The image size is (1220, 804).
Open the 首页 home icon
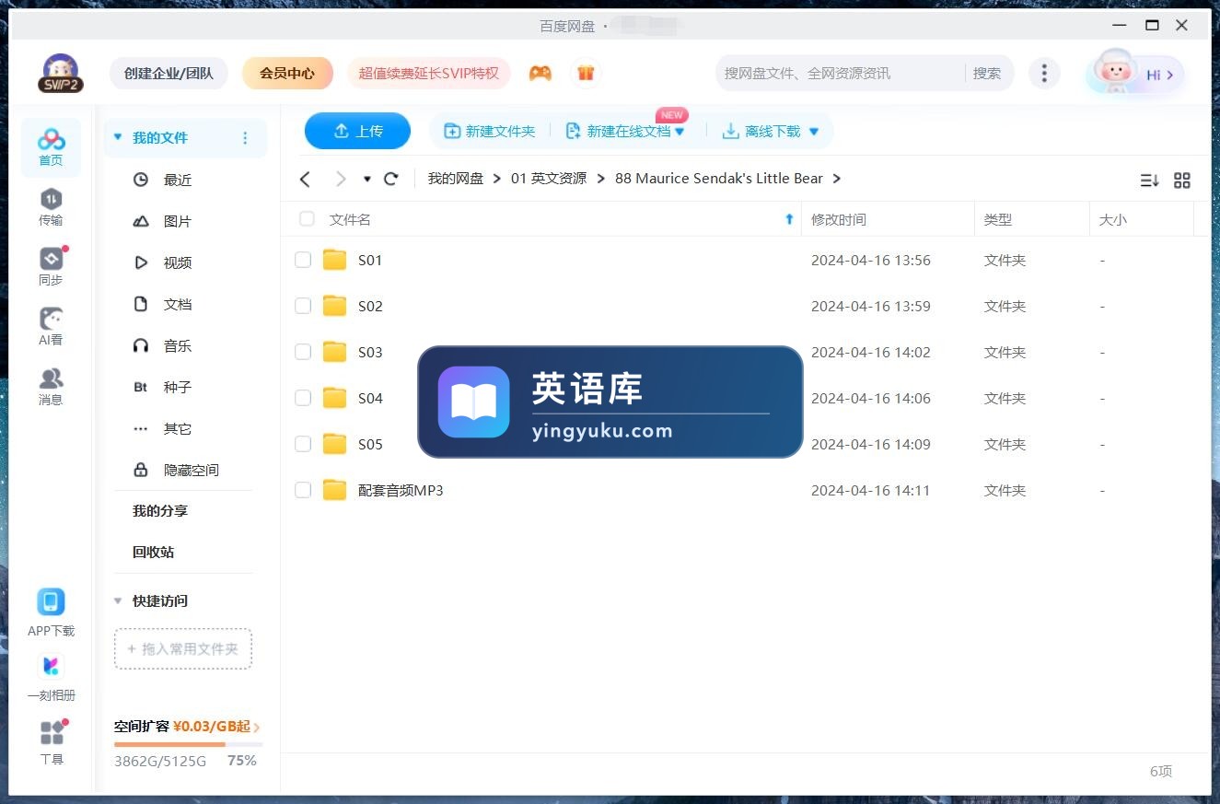51,147
